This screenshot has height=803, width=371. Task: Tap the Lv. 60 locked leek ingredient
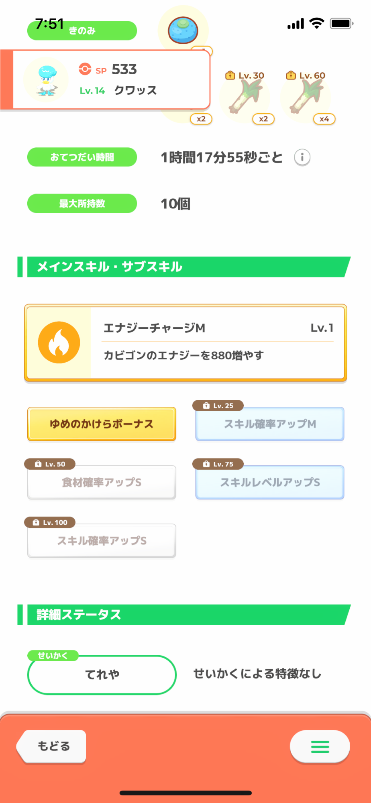tap(306, 97)
